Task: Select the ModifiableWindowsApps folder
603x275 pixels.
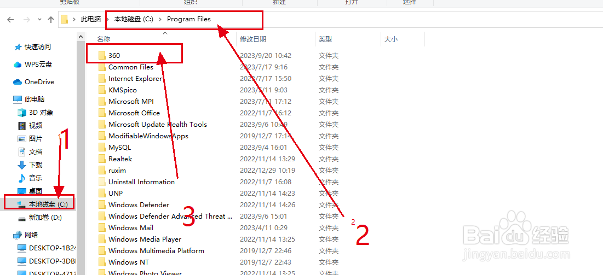Action: pos(148,136)
